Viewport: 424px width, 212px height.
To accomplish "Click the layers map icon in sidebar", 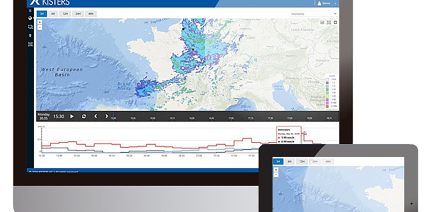I will pyautogui.click(x=30, y=27).
